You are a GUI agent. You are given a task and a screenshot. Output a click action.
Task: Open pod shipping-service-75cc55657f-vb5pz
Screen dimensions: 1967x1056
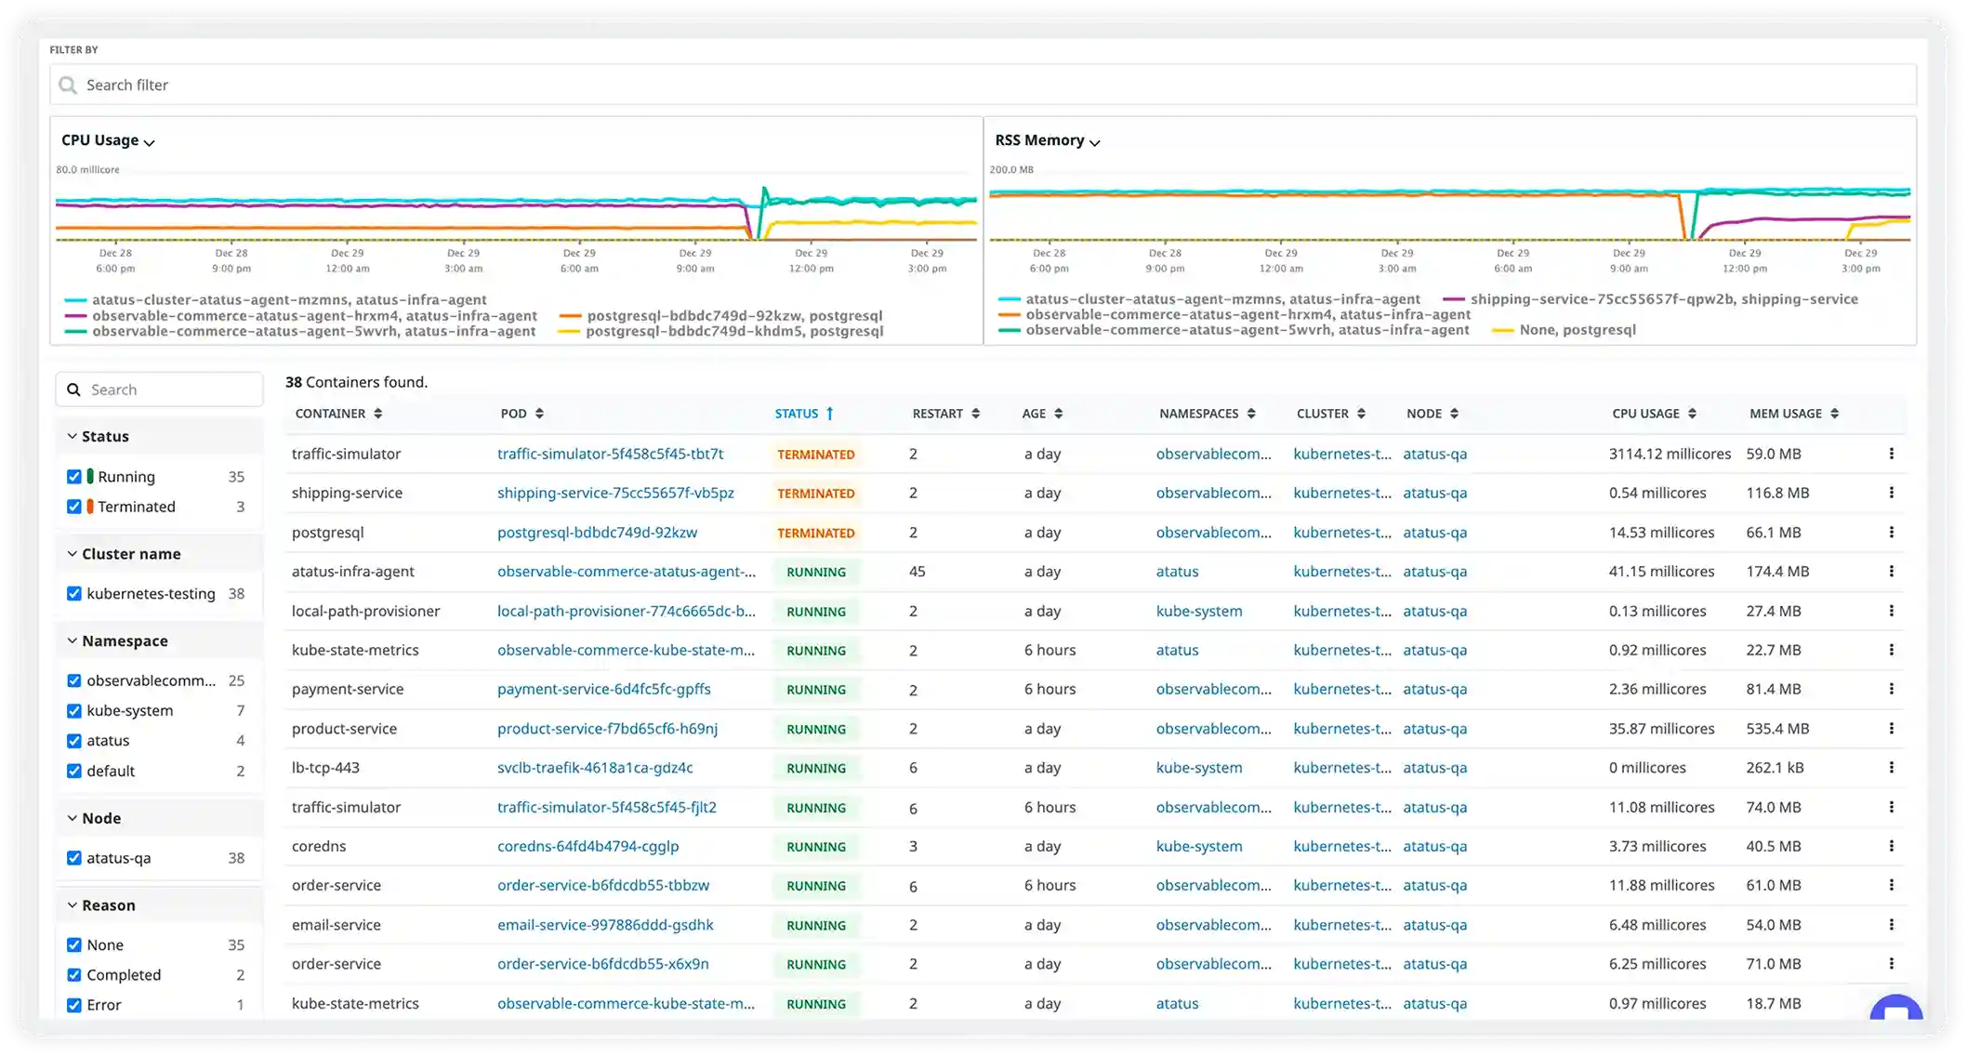tap(614, 493)
